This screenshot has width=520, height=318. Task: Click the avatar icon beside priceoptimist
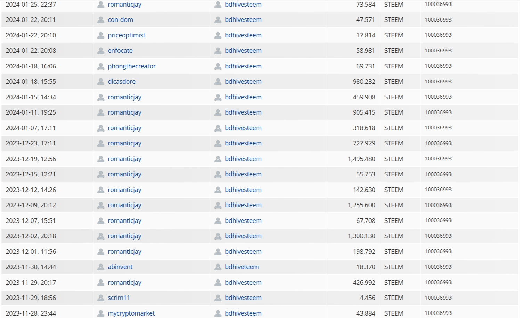pos(101,35)
